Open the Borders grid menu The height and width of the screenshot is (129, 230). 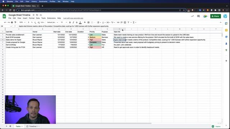(x=88, y=22)
